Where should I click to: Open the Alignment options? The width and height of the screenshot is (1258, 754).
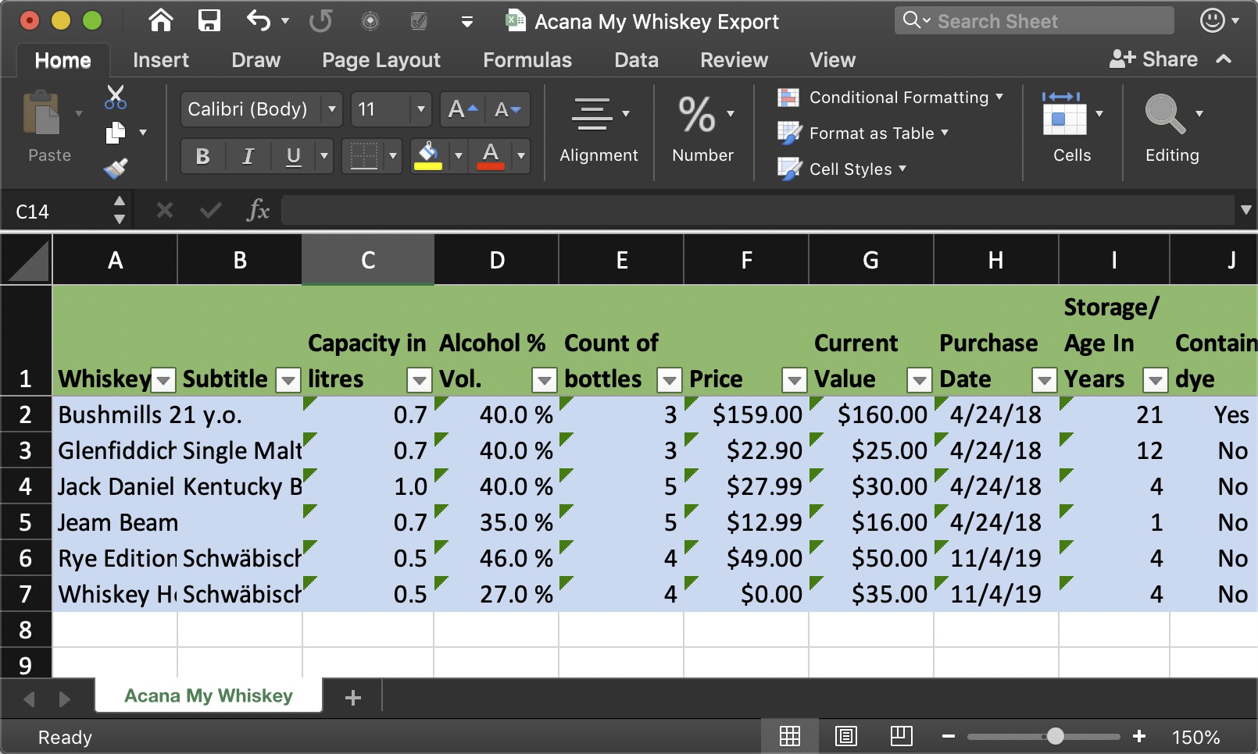[x=599, y=130]
